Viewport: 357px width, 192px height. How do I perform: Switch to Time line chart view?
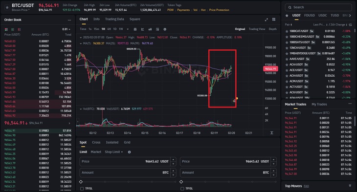[x=83, y=29]
